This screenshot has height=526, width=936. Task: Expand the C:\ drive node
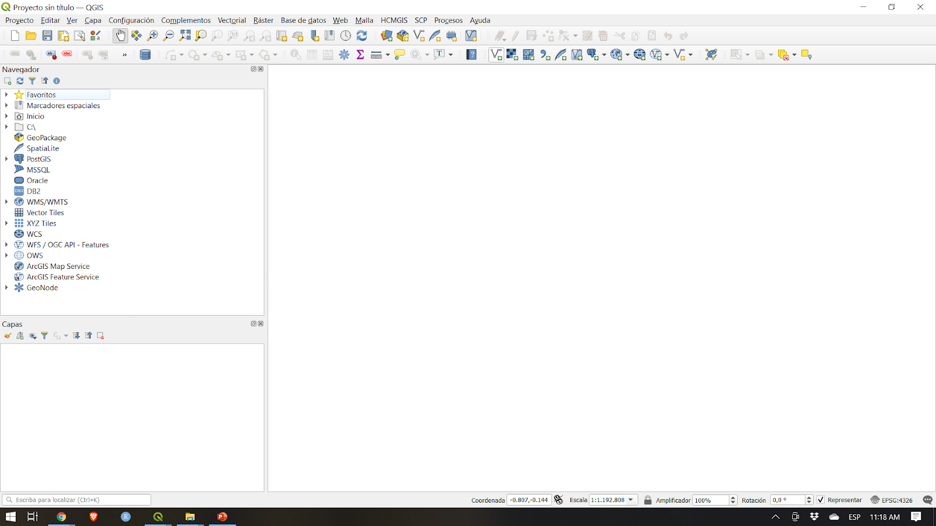tap(6, 127)
